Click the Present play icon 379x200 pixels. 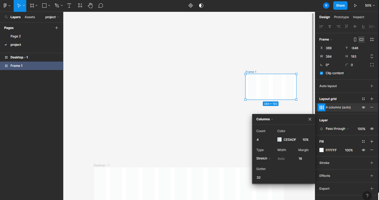tap(355, 6)
